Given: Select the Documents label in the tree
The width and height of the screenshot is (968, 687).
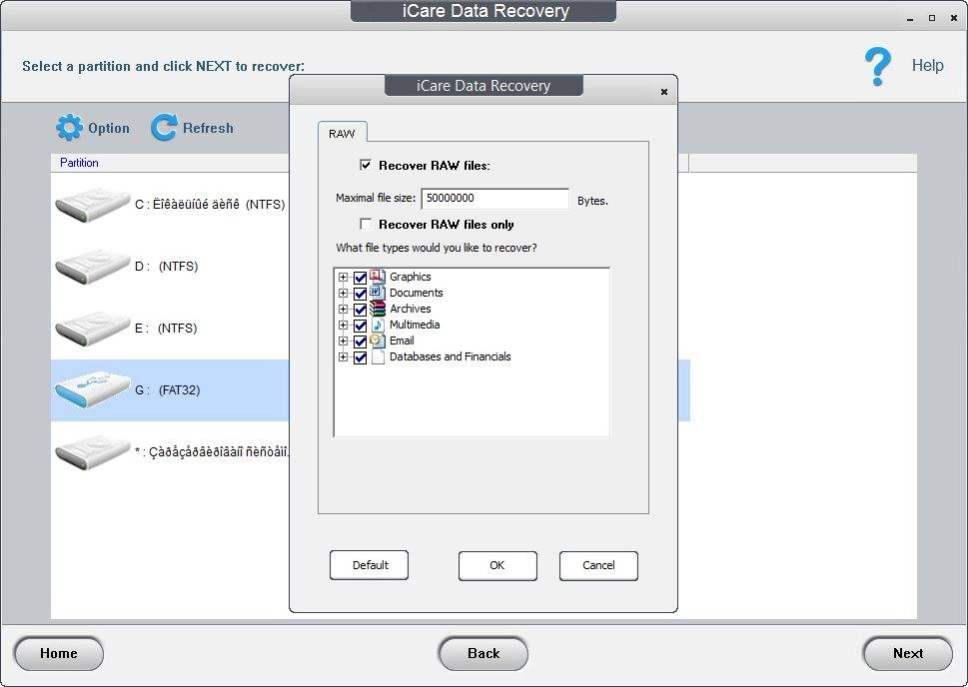Looking at the screenshot, I should click(x=417, y=293).
